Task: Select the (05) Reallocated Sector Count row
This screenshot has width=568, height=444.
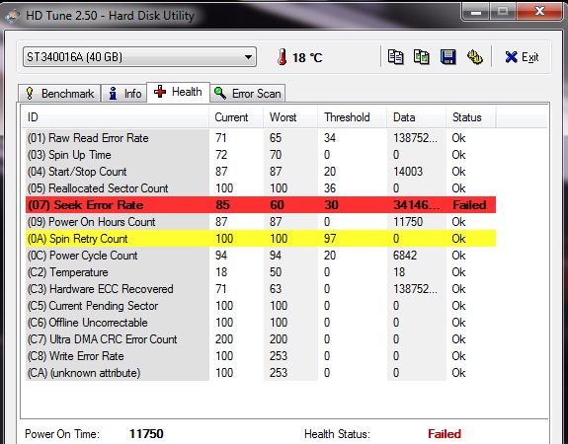Action: tap(261, 188)
